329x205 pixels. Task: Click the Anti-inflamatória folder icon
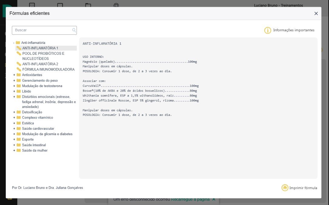pos(18,43)
